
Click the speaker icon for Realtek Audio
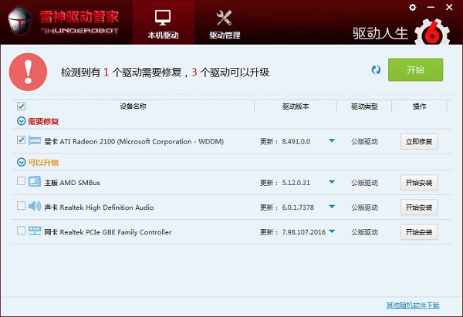35,207
